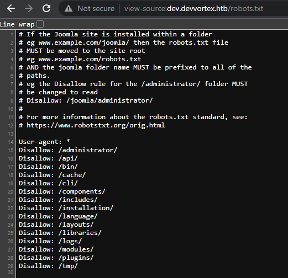Select the line 'Disallow: /modules/'
The height and width of the screenshot is (278, 288).
56,249
